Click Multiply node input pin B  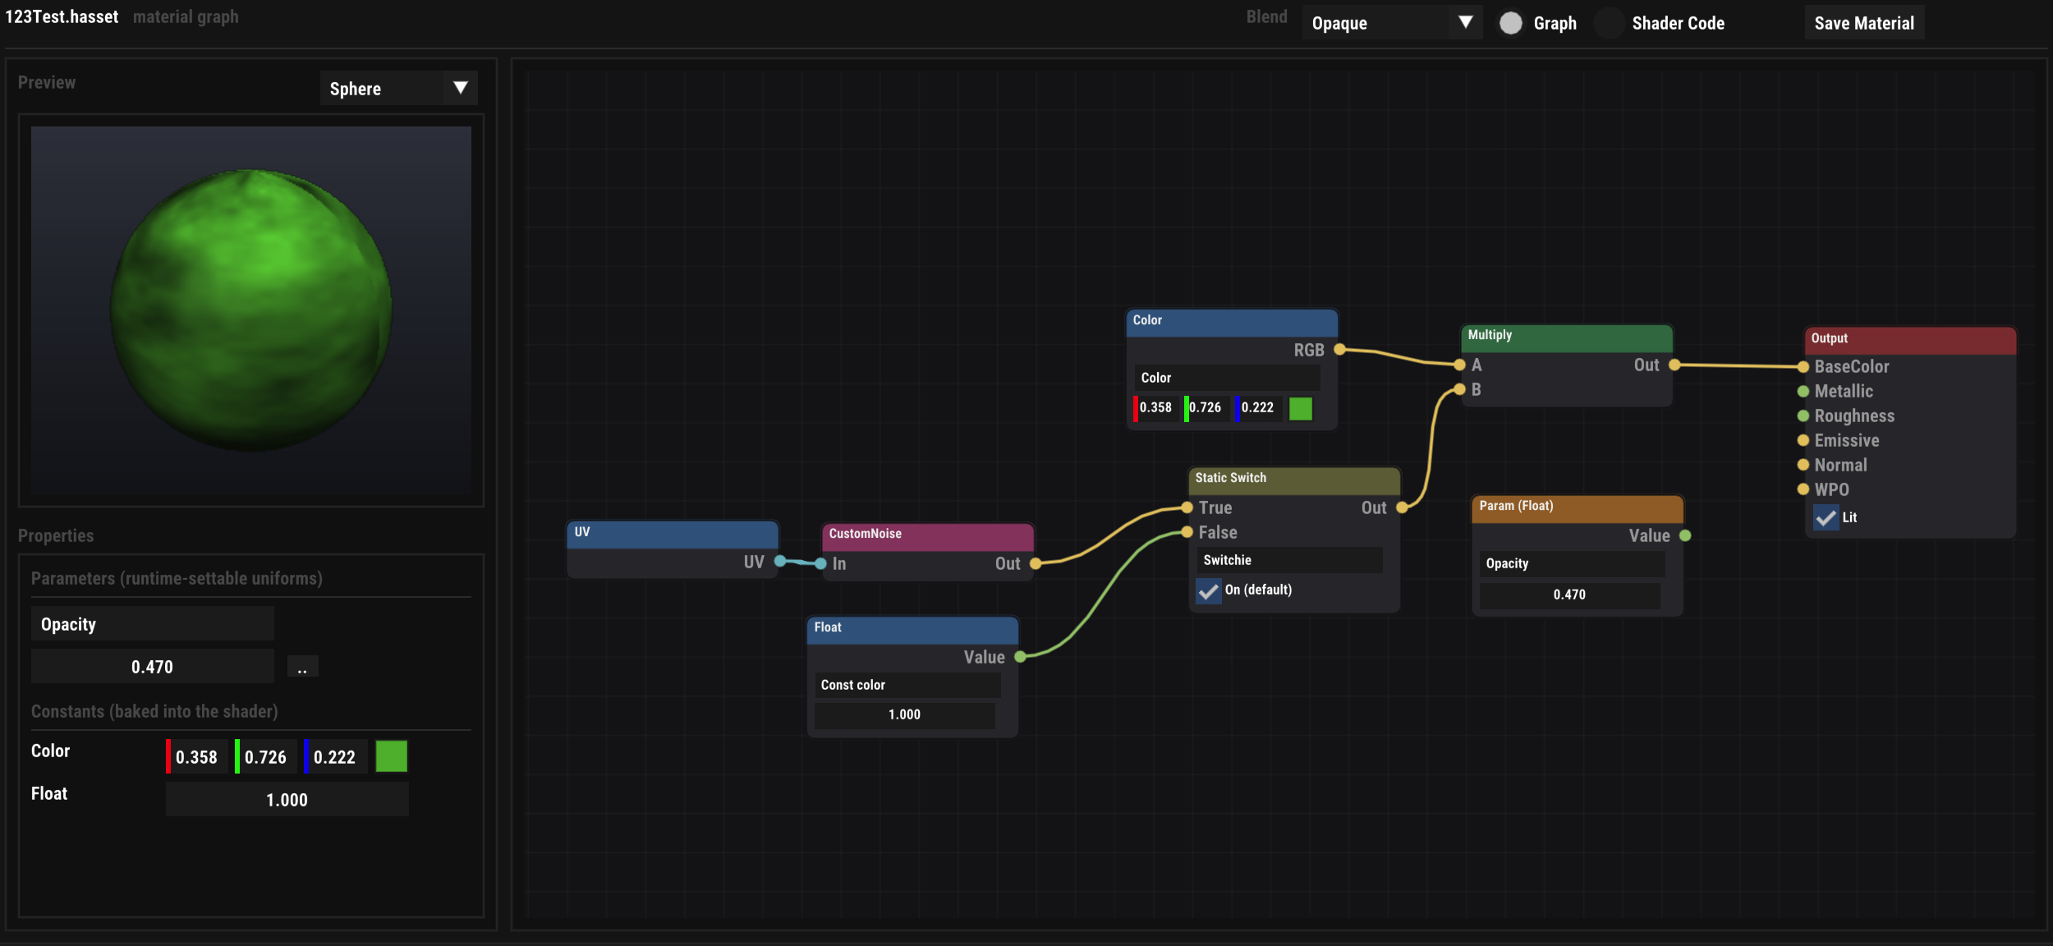1459,389
